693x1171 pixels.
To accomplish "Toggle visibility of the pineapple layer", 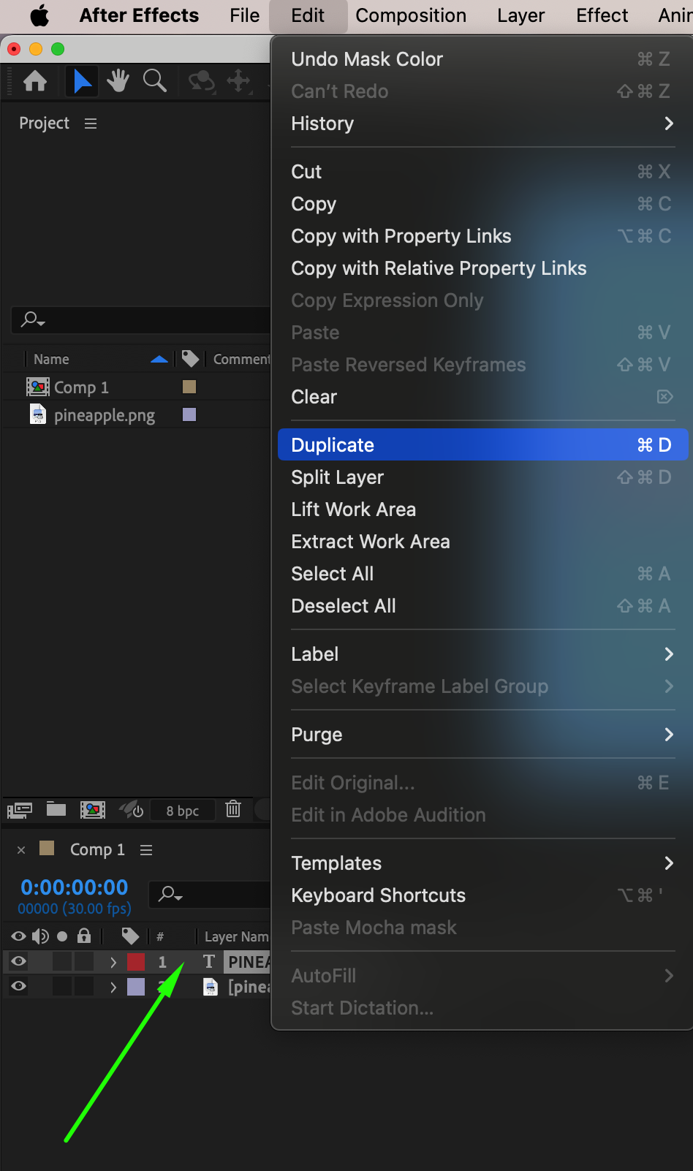I will coord(19,986).
